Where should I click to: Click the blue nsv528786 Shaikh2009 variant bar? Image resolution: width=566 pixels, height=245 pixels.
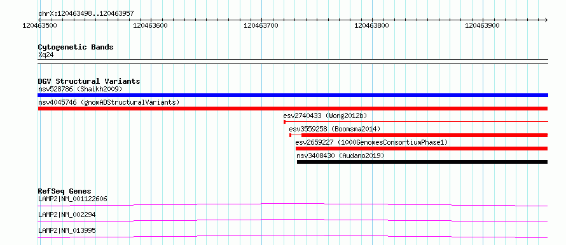[293, 95]
